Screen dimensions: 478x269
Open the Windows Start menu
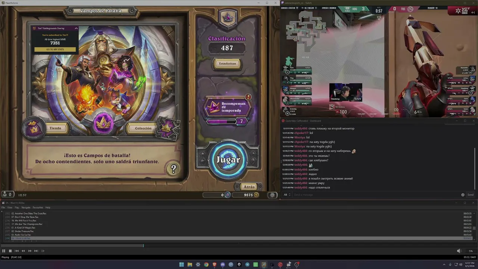[181, 265]
